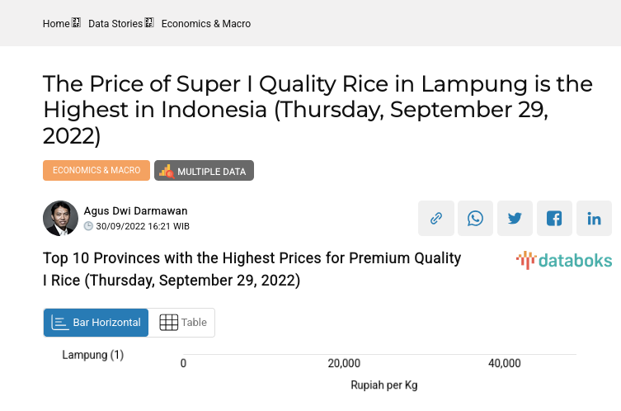Share the article on Twitter
The width and height of the screenshot is (621, 411).
[515, 219]
